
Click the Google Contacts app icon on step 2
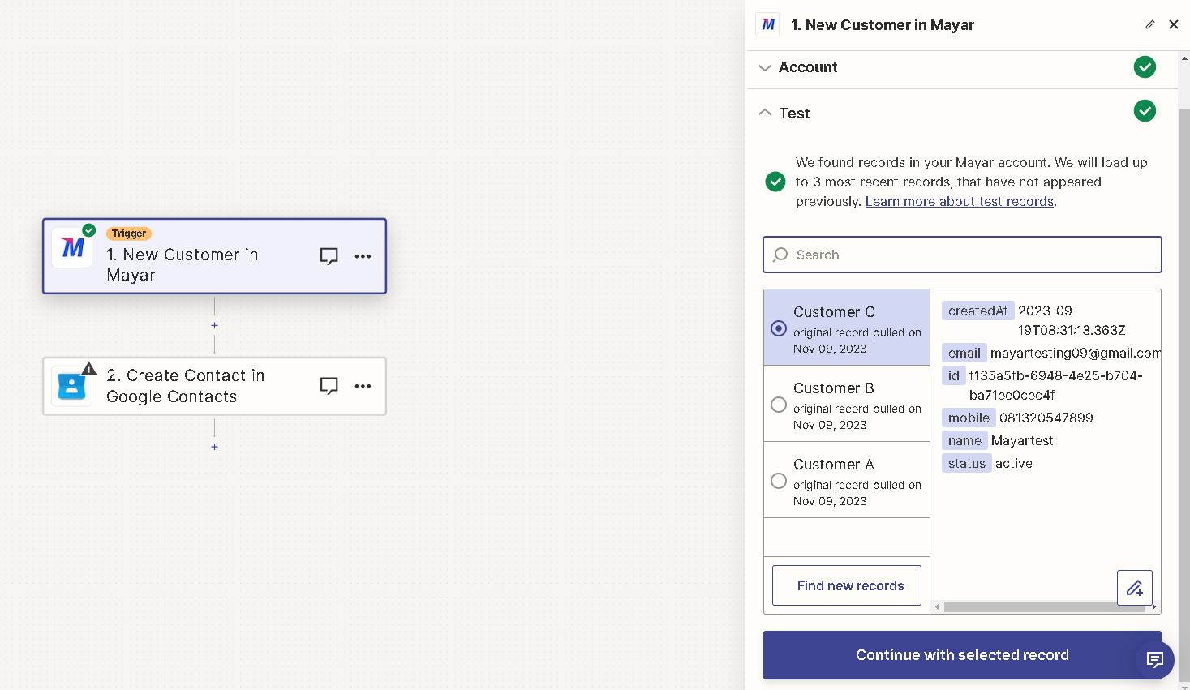pyautogui.click(x=72, y=386)
